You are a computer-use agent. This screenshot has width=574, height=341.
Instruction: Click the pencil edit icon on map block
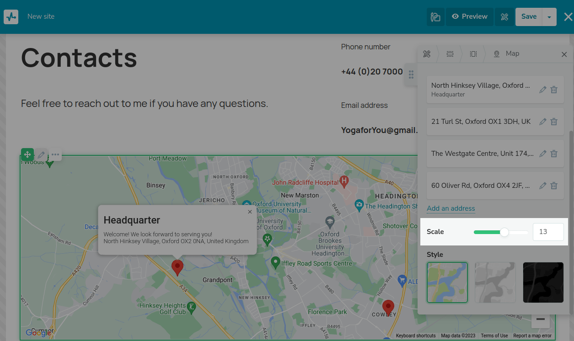coord(42,155)
